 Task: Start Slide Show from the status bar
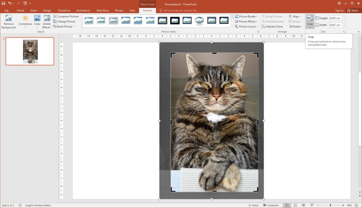[x=312, y=205]
